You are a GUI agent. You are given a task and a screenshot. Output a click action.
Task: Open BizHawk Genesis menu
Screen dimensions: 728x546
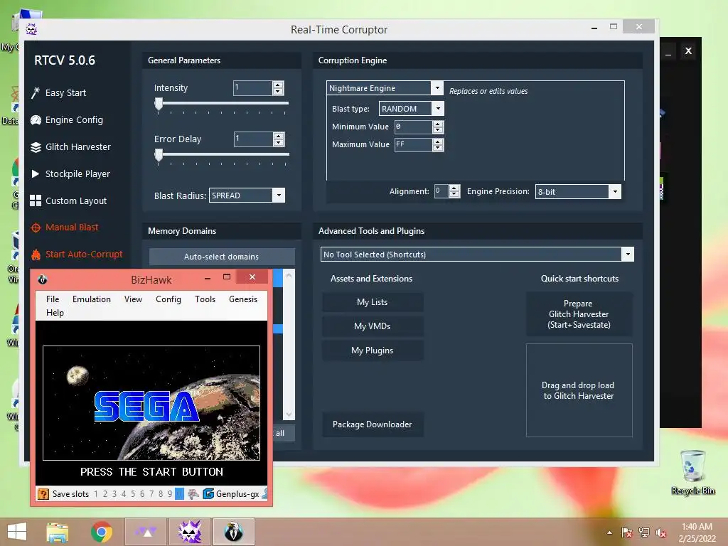(243, 299)
